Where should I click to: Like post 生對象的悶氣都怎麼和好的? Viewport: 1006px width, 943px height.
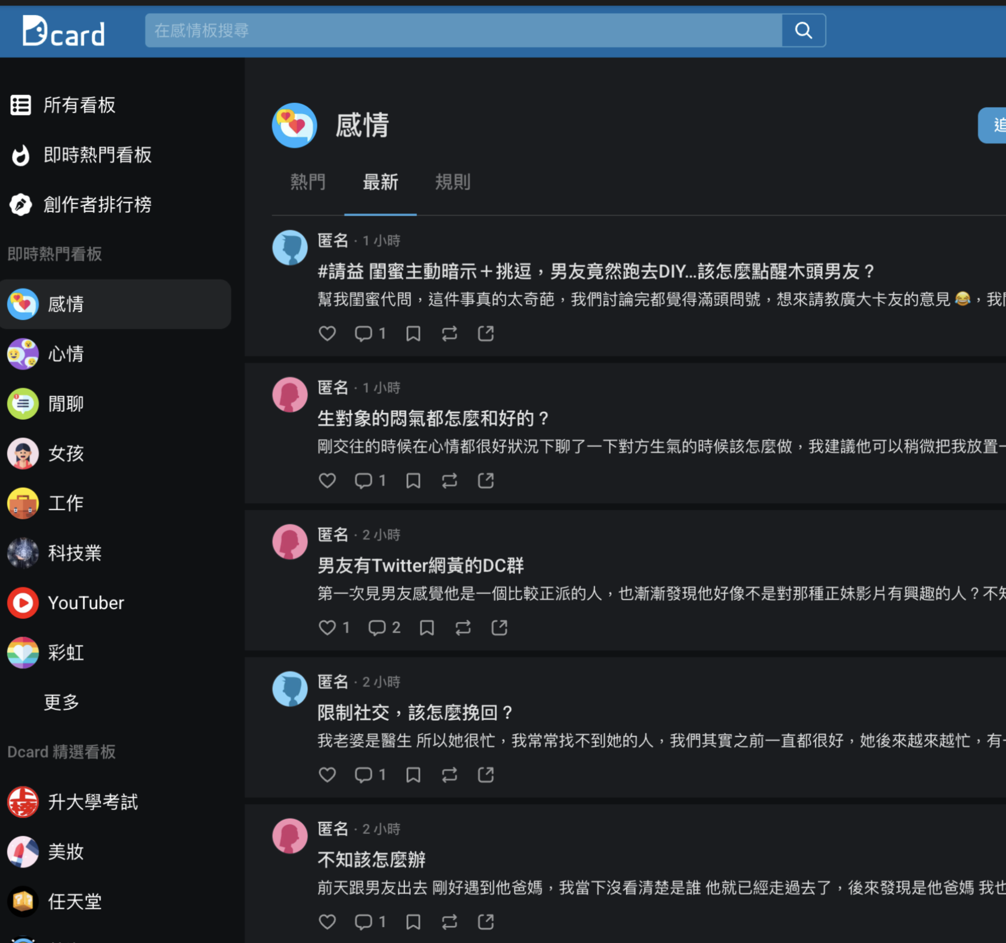(x=327, y=481)
